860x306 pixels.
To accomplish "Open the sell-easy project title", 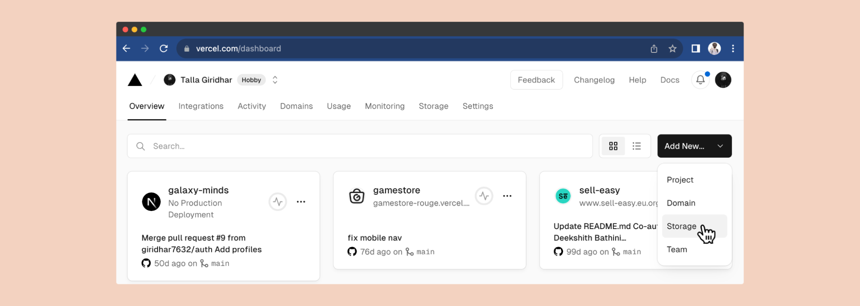I will click(x=600, y=190).
